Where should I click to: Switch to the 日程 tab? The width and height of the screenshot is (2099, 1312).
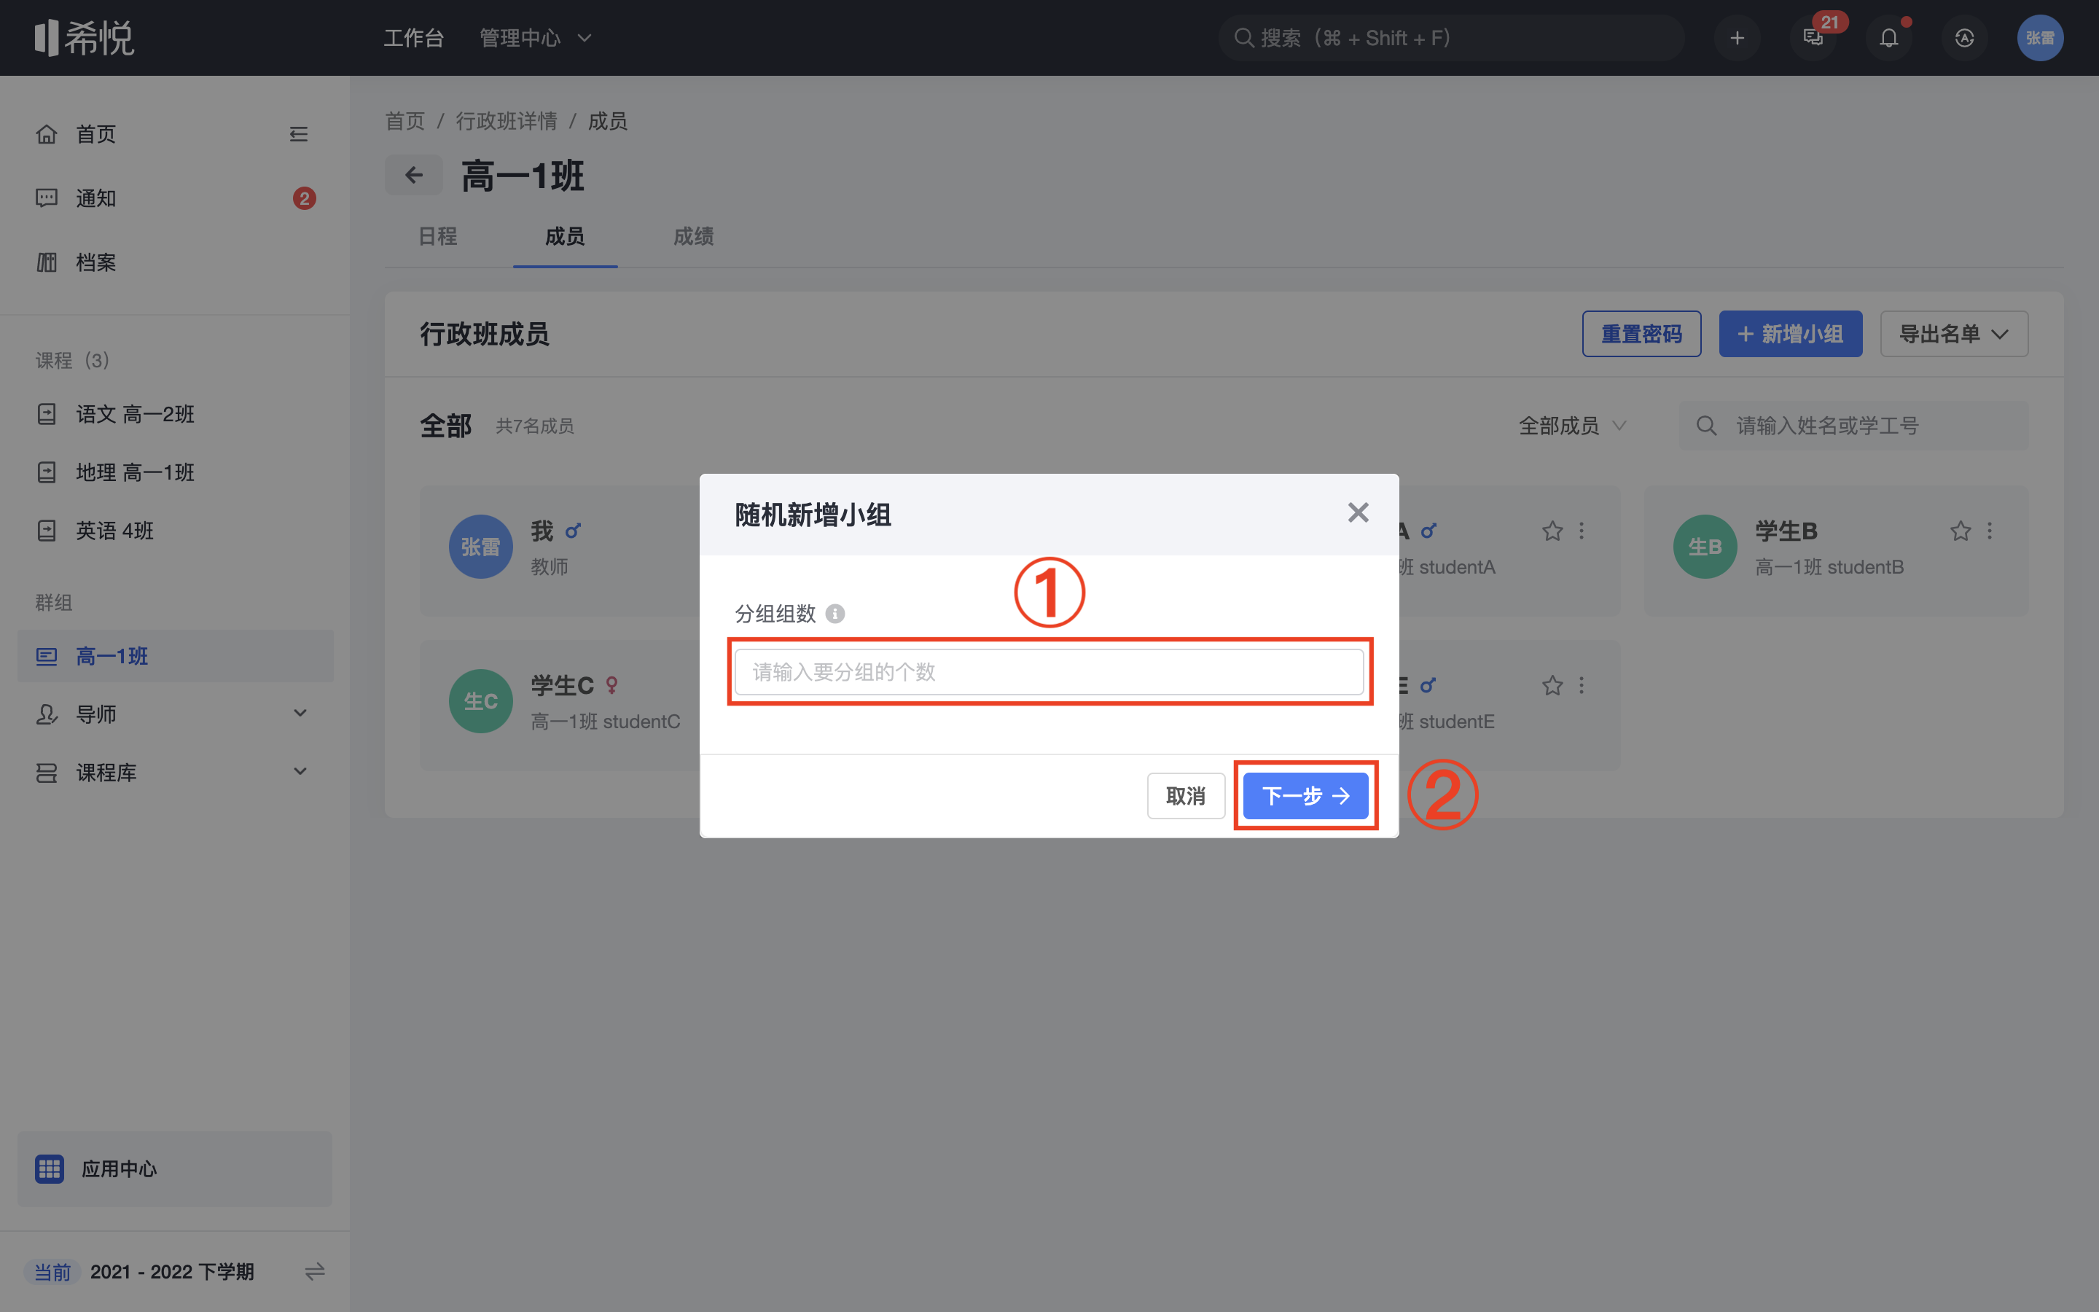[x=437, y=236]
